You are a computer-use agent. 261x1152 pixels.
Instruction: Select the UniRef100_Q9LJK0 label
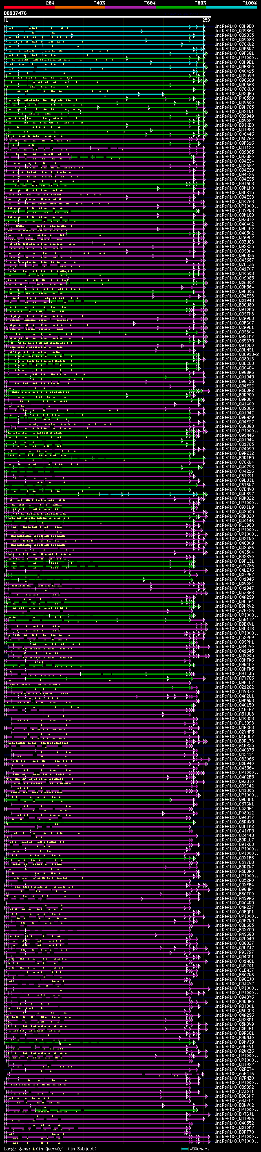[234, 228]
